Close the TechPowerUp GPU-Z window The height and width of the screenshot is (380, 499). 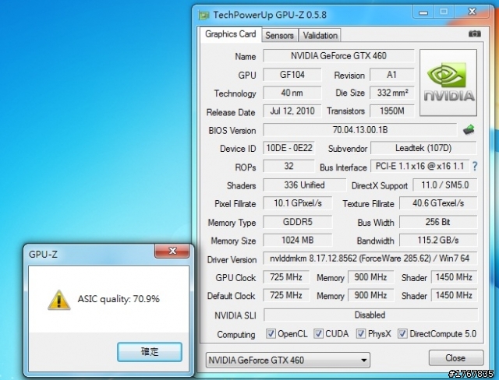coord(472,12)
